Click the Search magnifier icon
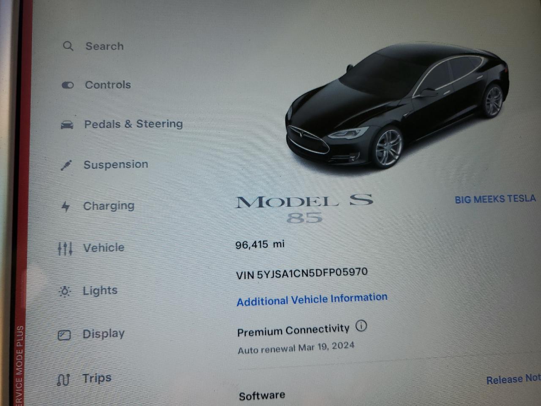Screen dimensions: 541x406 [68, 46]
